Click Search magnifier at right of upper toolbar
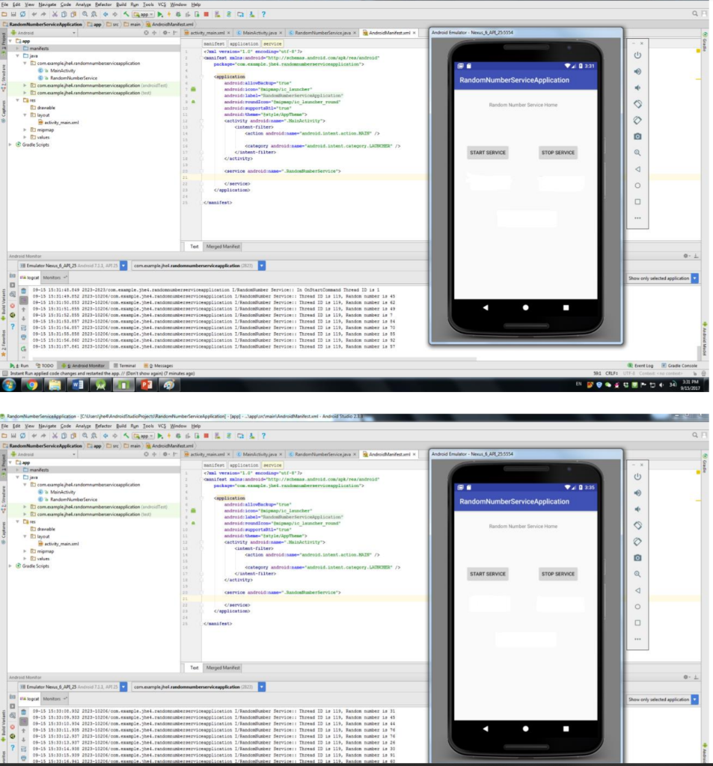Screen dimensions: 713x766 click(695, 13)
